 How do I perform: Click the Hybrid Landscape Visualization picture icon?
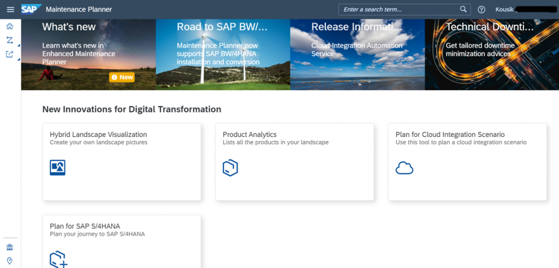point(57,168)
